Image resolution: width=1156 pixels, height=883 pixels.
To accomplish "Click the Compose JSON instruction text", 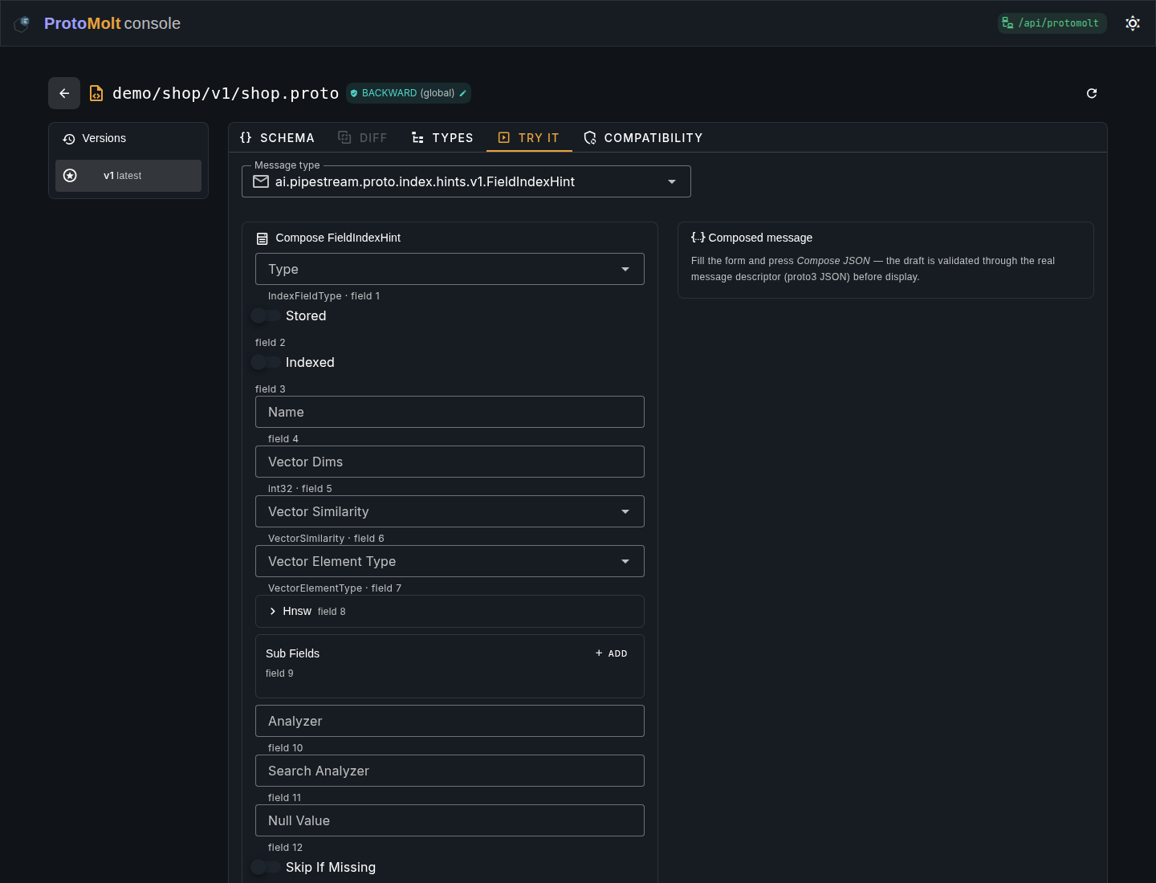I will (873, 269).
